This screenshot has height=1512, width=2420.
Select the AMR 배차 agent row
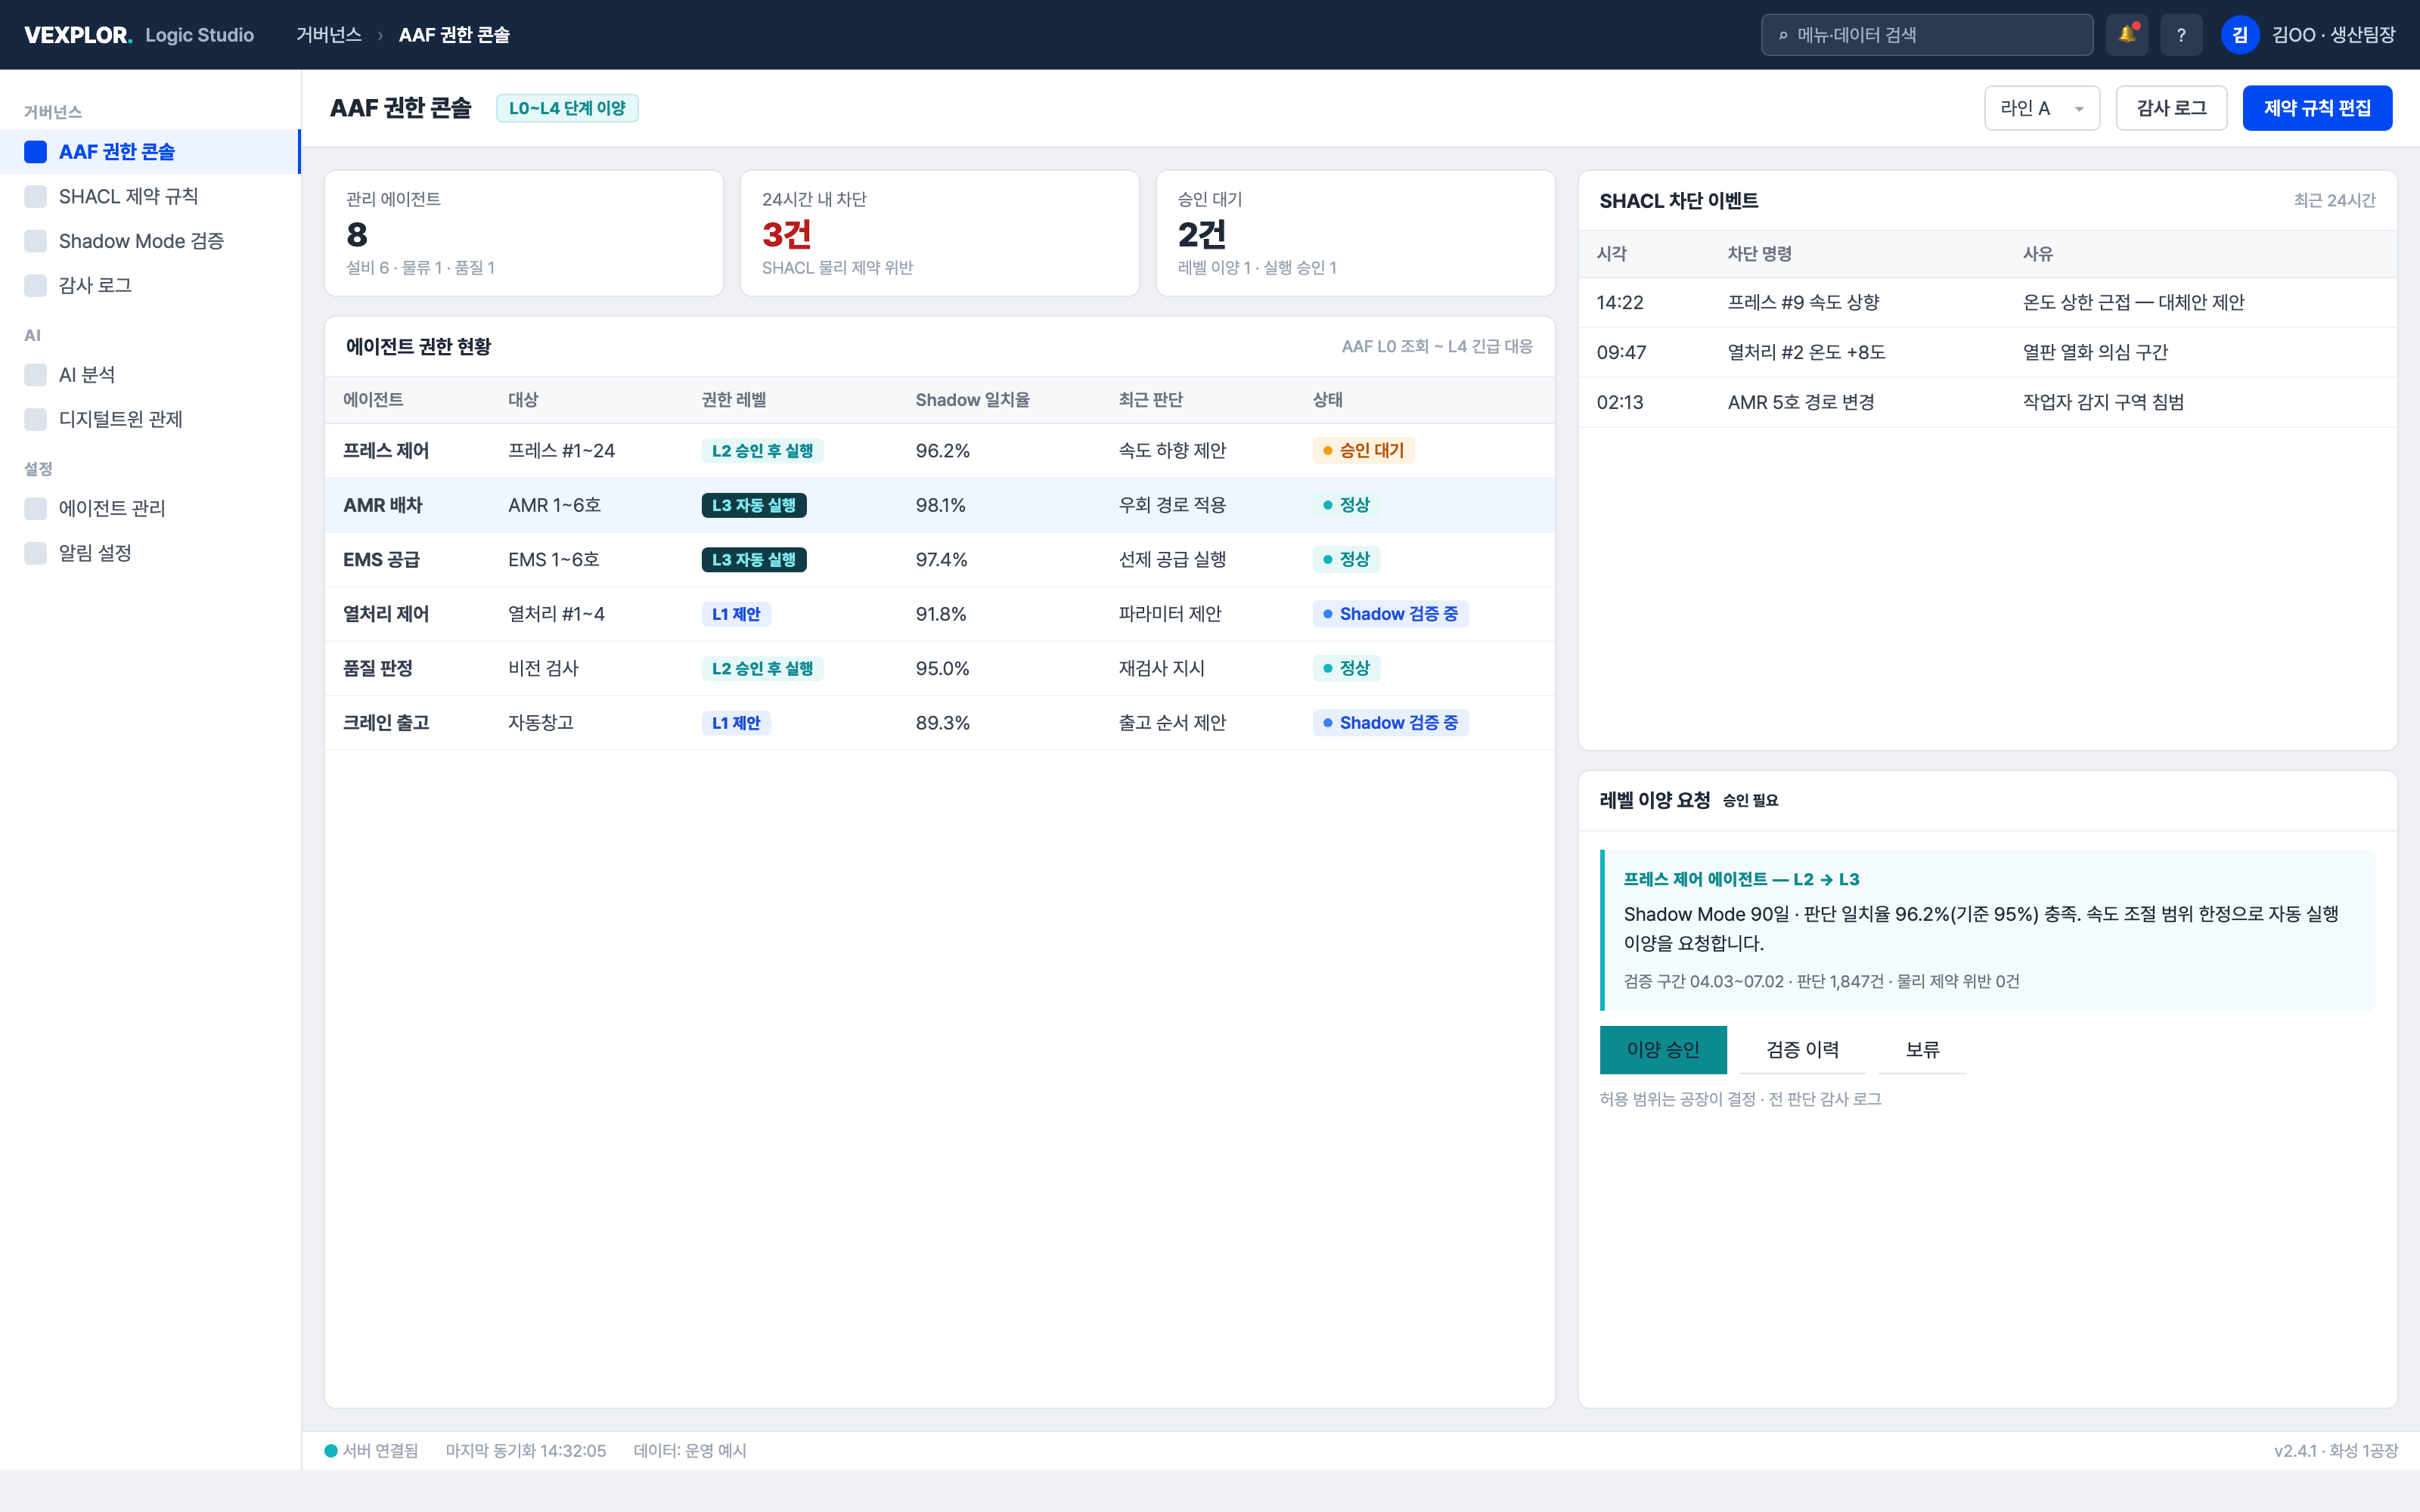point(939,505)
